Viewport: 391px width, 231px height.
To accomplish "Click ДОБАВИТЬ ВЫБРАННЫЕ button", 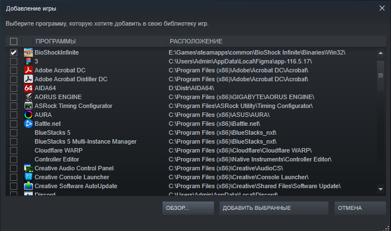I will click(274, 208).
